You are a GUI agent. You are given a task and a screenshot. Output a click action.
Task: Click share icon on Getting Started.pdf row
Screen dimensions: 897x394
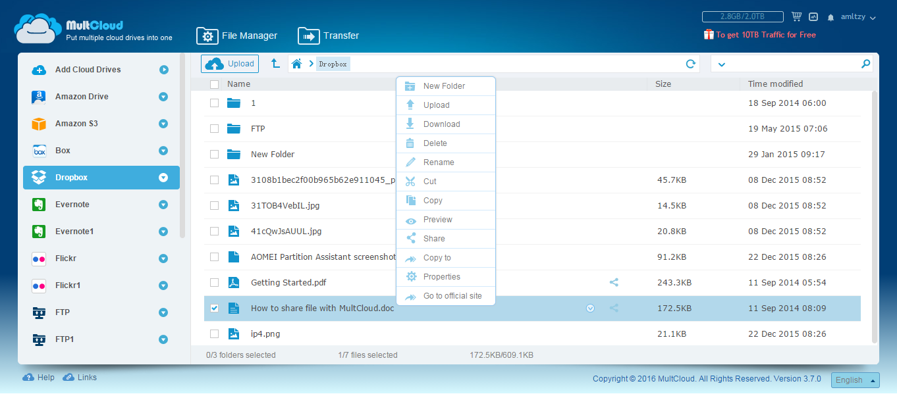614,282
